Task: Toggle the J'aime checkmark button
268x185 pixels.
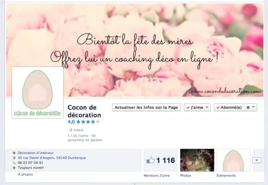Action: pyautogui.click(x=194, y=108)
